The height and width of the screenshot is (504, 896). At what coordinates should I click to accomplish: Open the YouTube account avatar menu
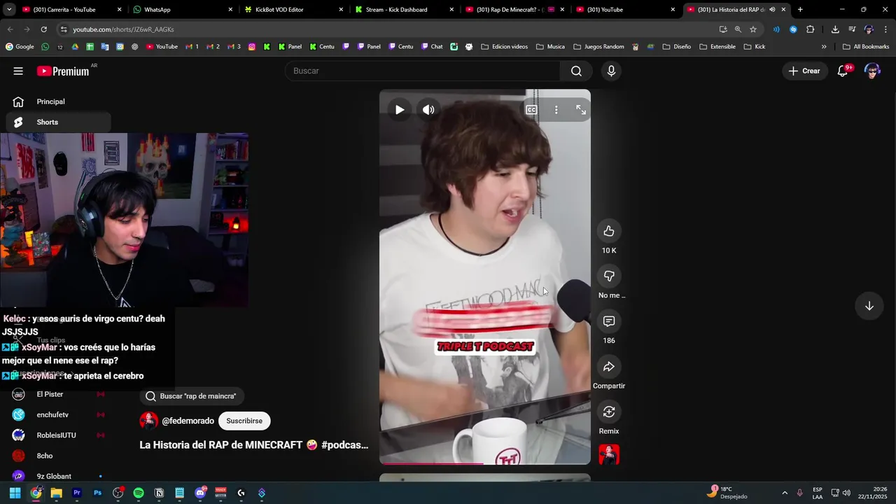(872, 71)
